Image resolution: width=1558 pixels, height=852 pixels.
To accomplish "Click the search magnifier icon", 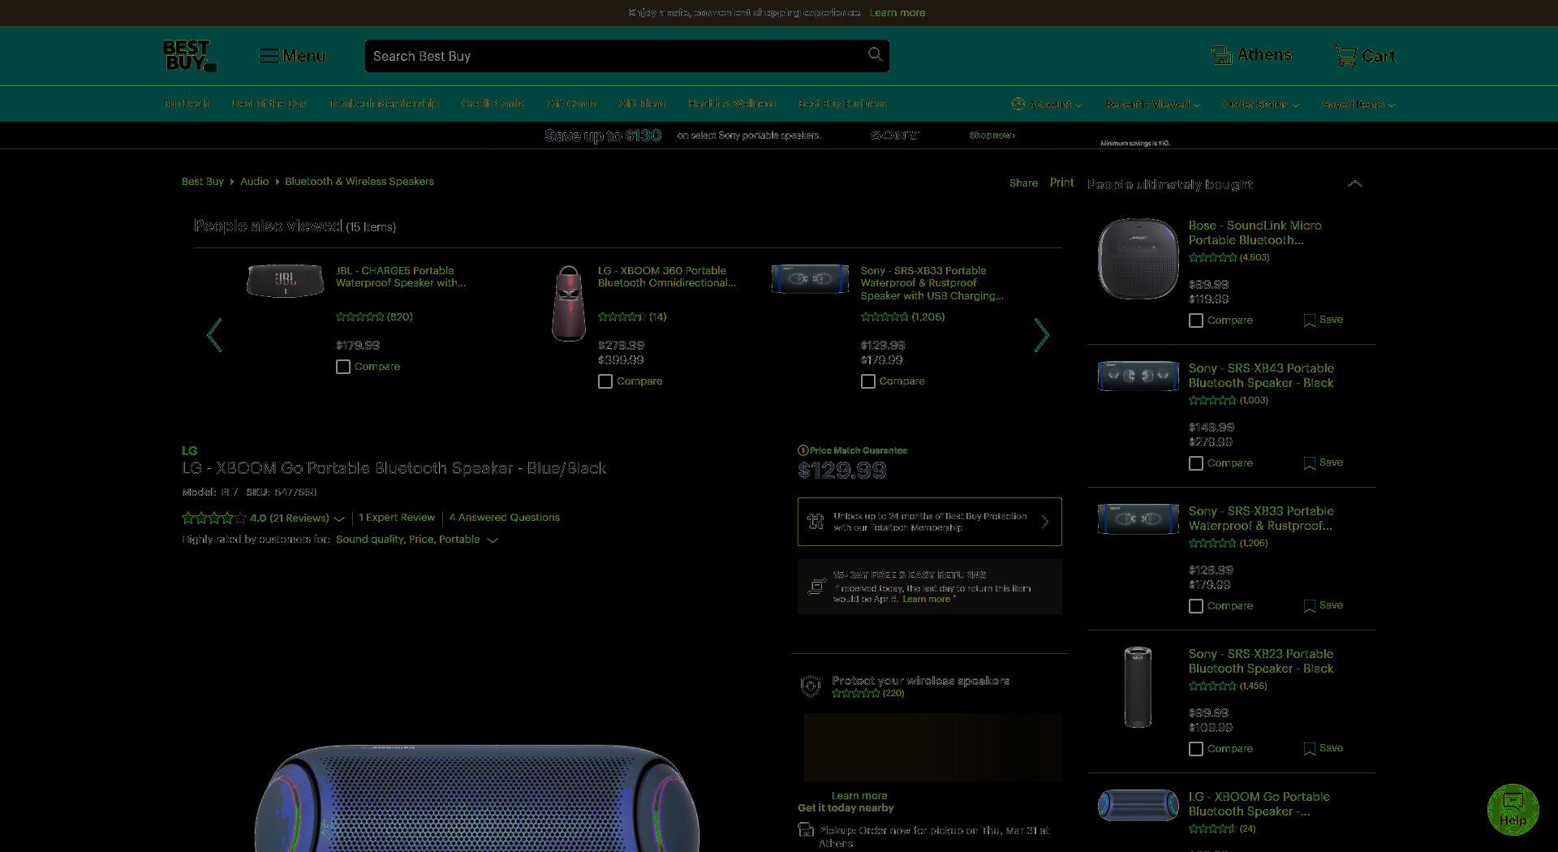I will (875, 54).
